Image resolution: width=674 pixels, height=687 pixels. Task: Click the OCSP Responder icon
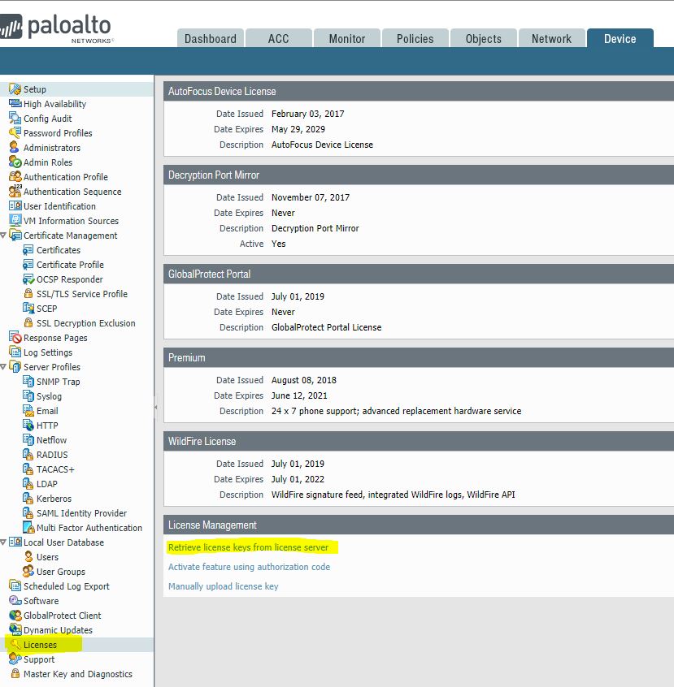[x=28, y=279]
